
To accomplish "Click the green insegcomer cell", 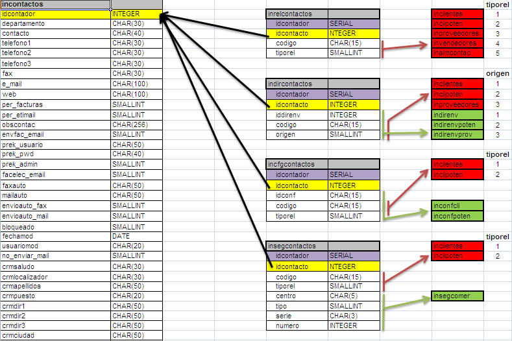I will (x=457, y=296).
